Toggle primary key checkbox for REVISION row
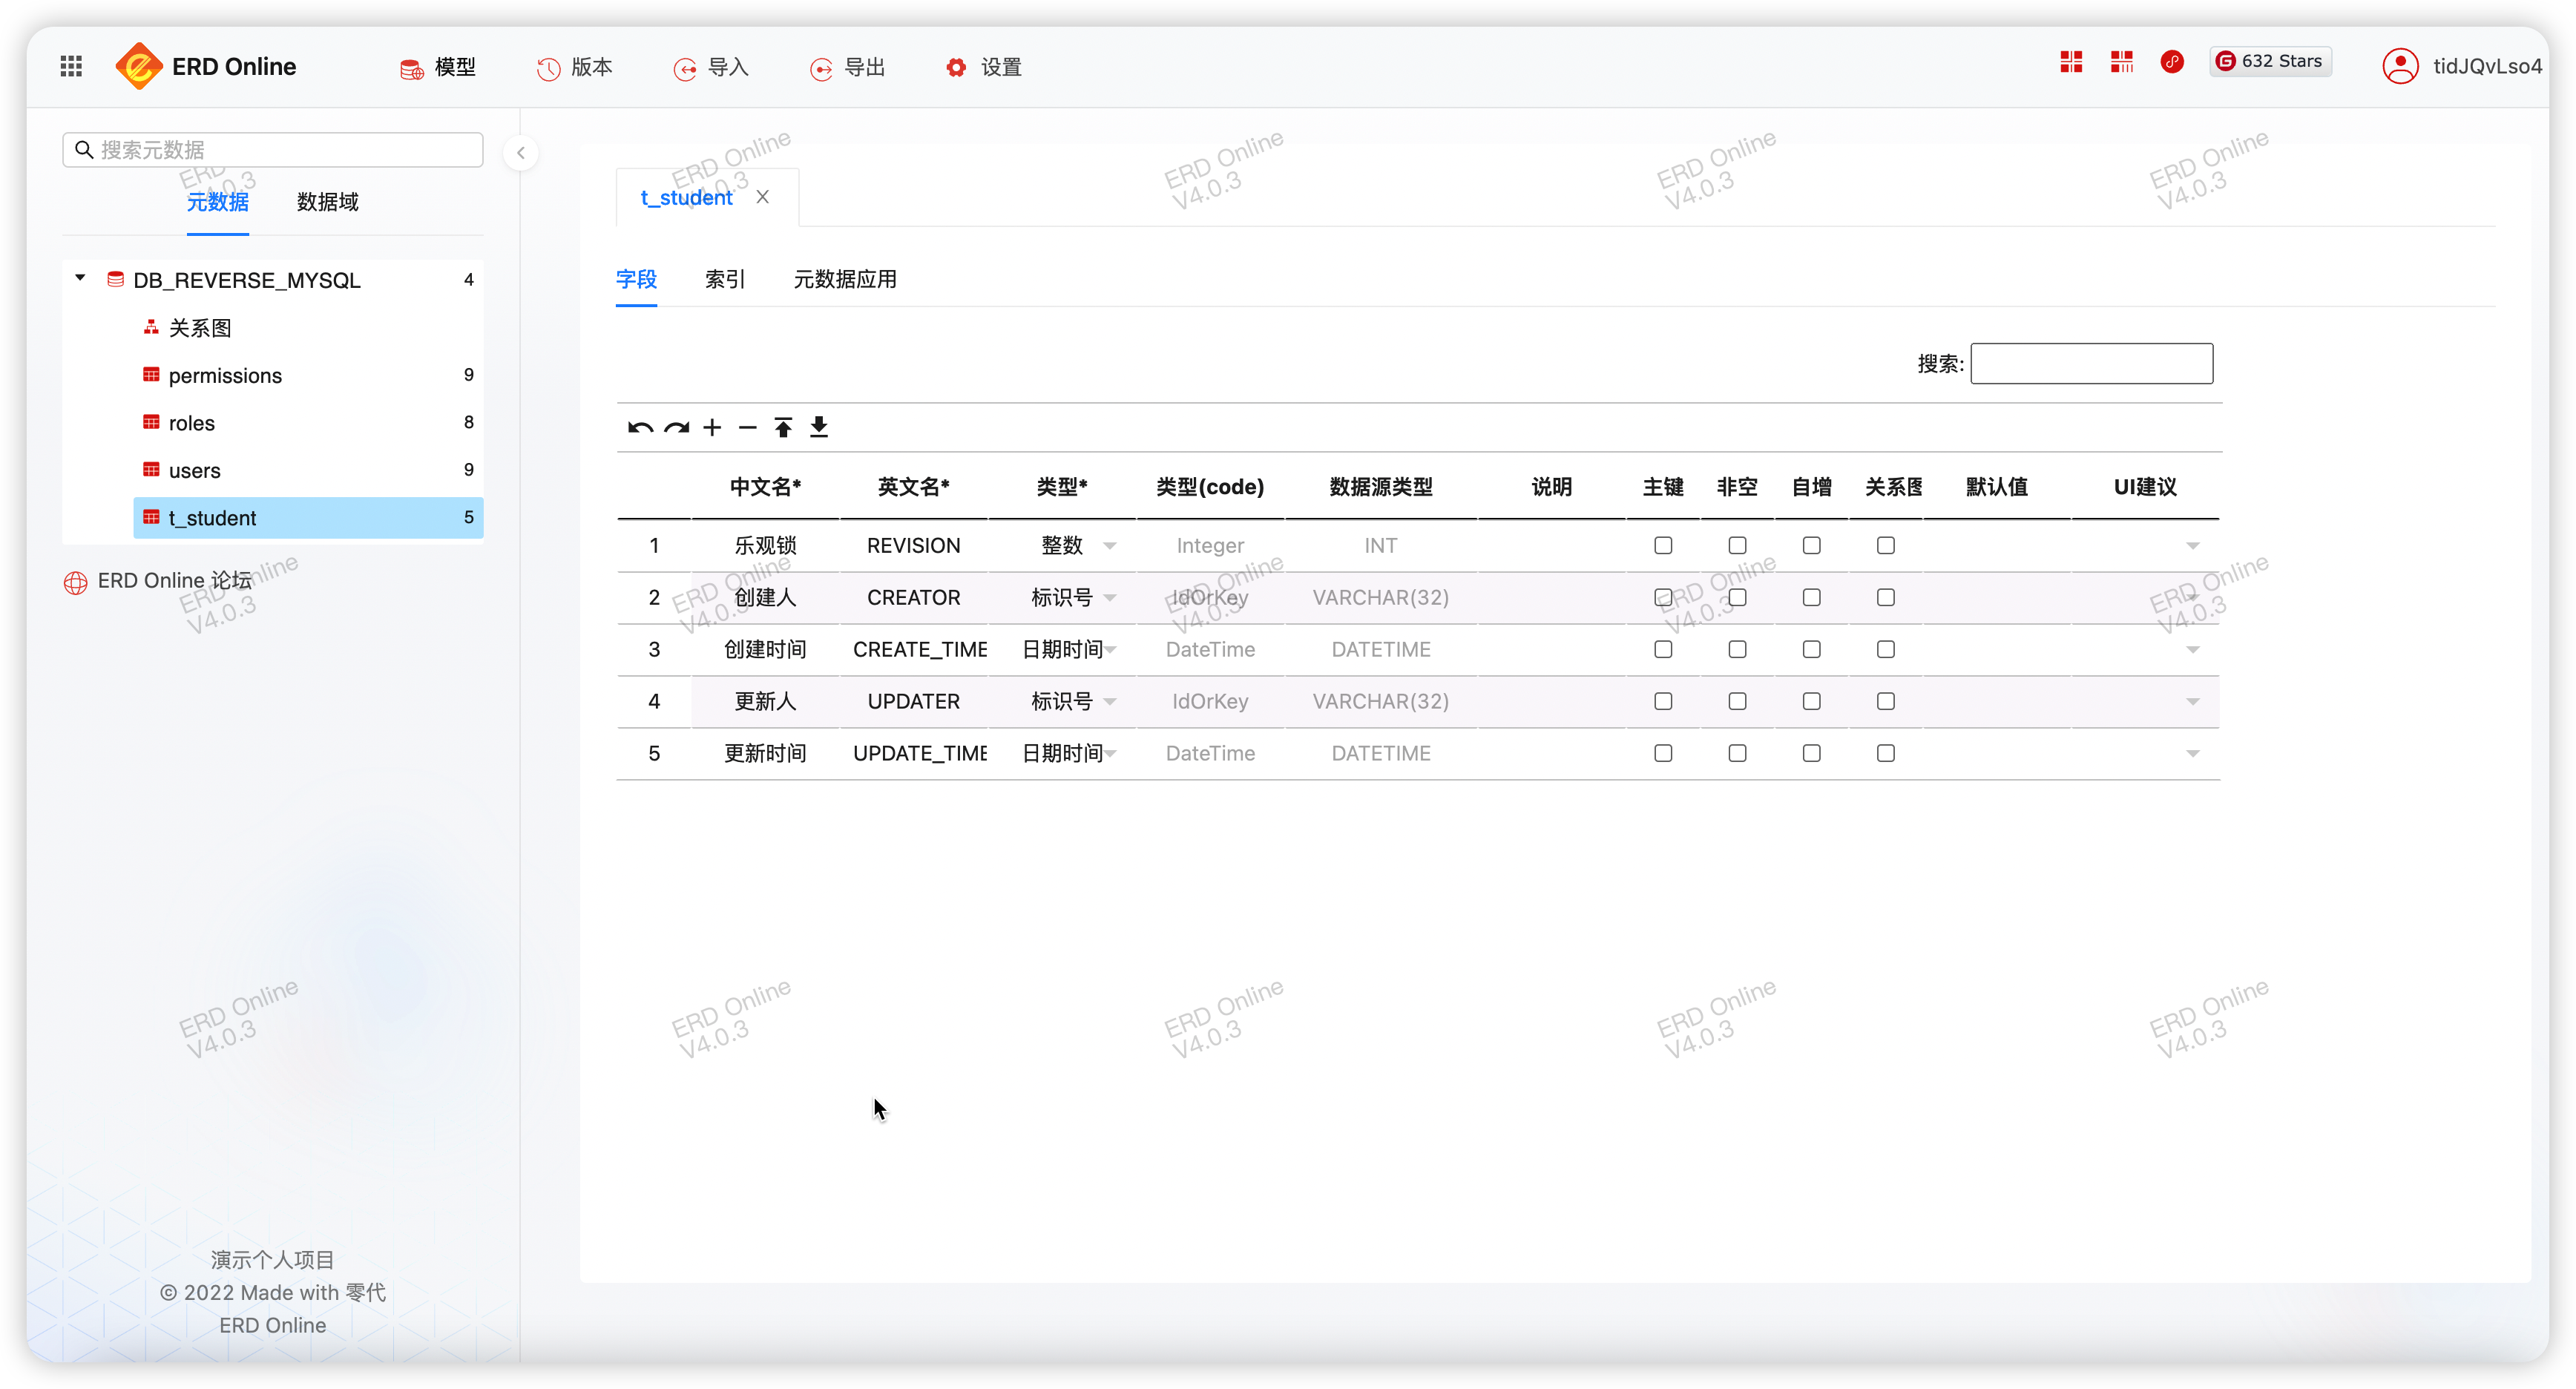 (1663, 546)
